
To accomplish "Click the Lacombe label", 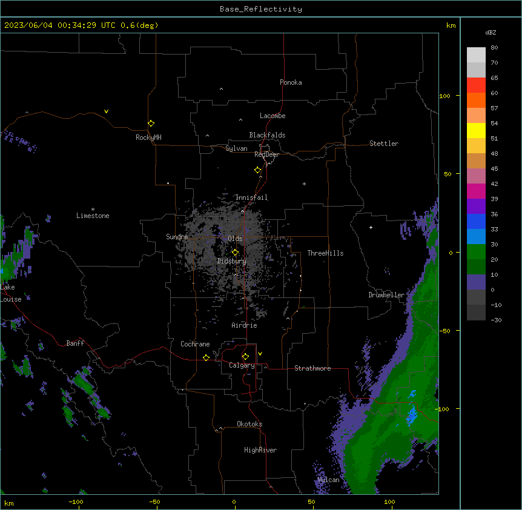I will [x=273, y=116].
